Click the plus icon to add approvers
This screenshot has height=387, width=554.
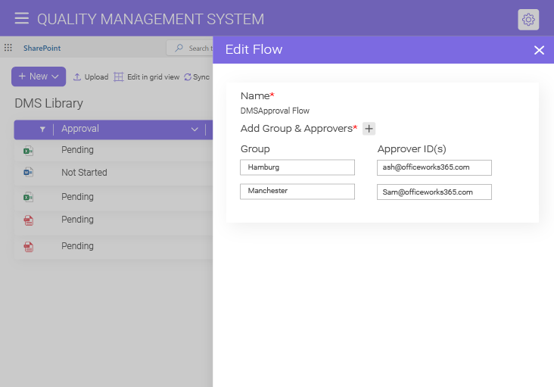pos(369,129)
